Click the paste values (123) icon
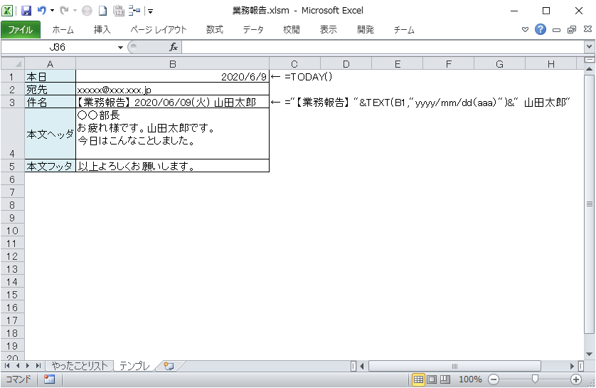Image resolution: width=596 pixels, height=388 pixels. pyautogui.click(x=119, y=11)
